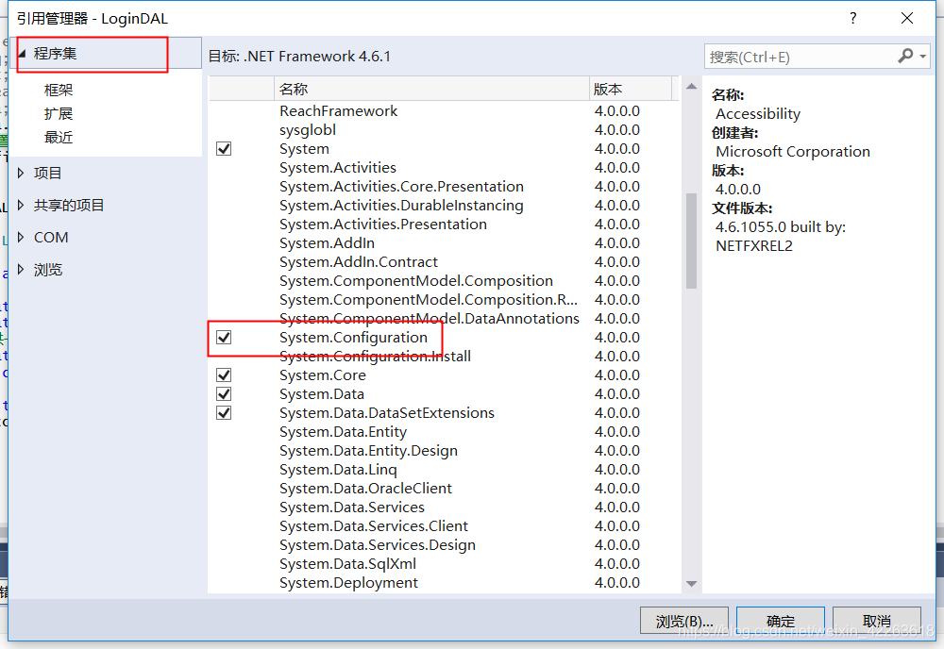
Task: Select the System.Deployment row
Action: click(x=444, y=583)
